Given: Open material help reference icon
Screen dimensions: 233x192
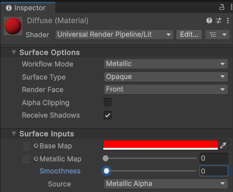Looking at the screenshot, I should point(209,20).
